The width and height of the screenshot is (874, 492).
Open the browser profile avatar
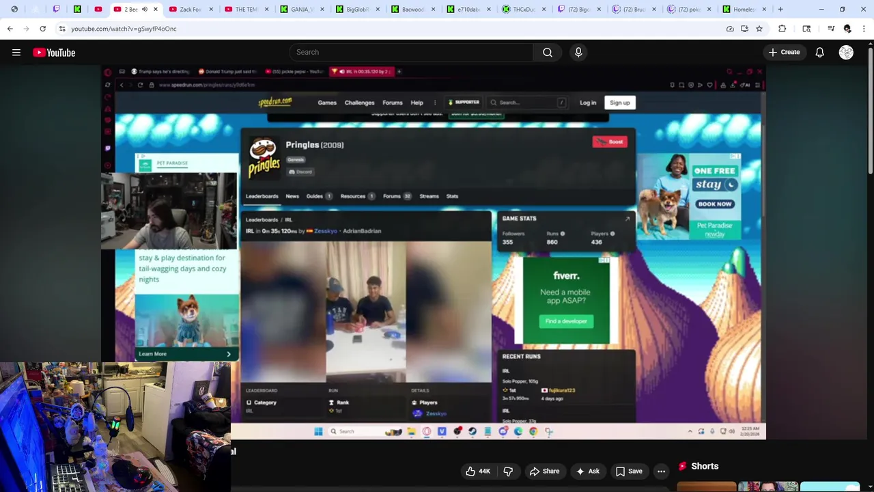(847, 29)
